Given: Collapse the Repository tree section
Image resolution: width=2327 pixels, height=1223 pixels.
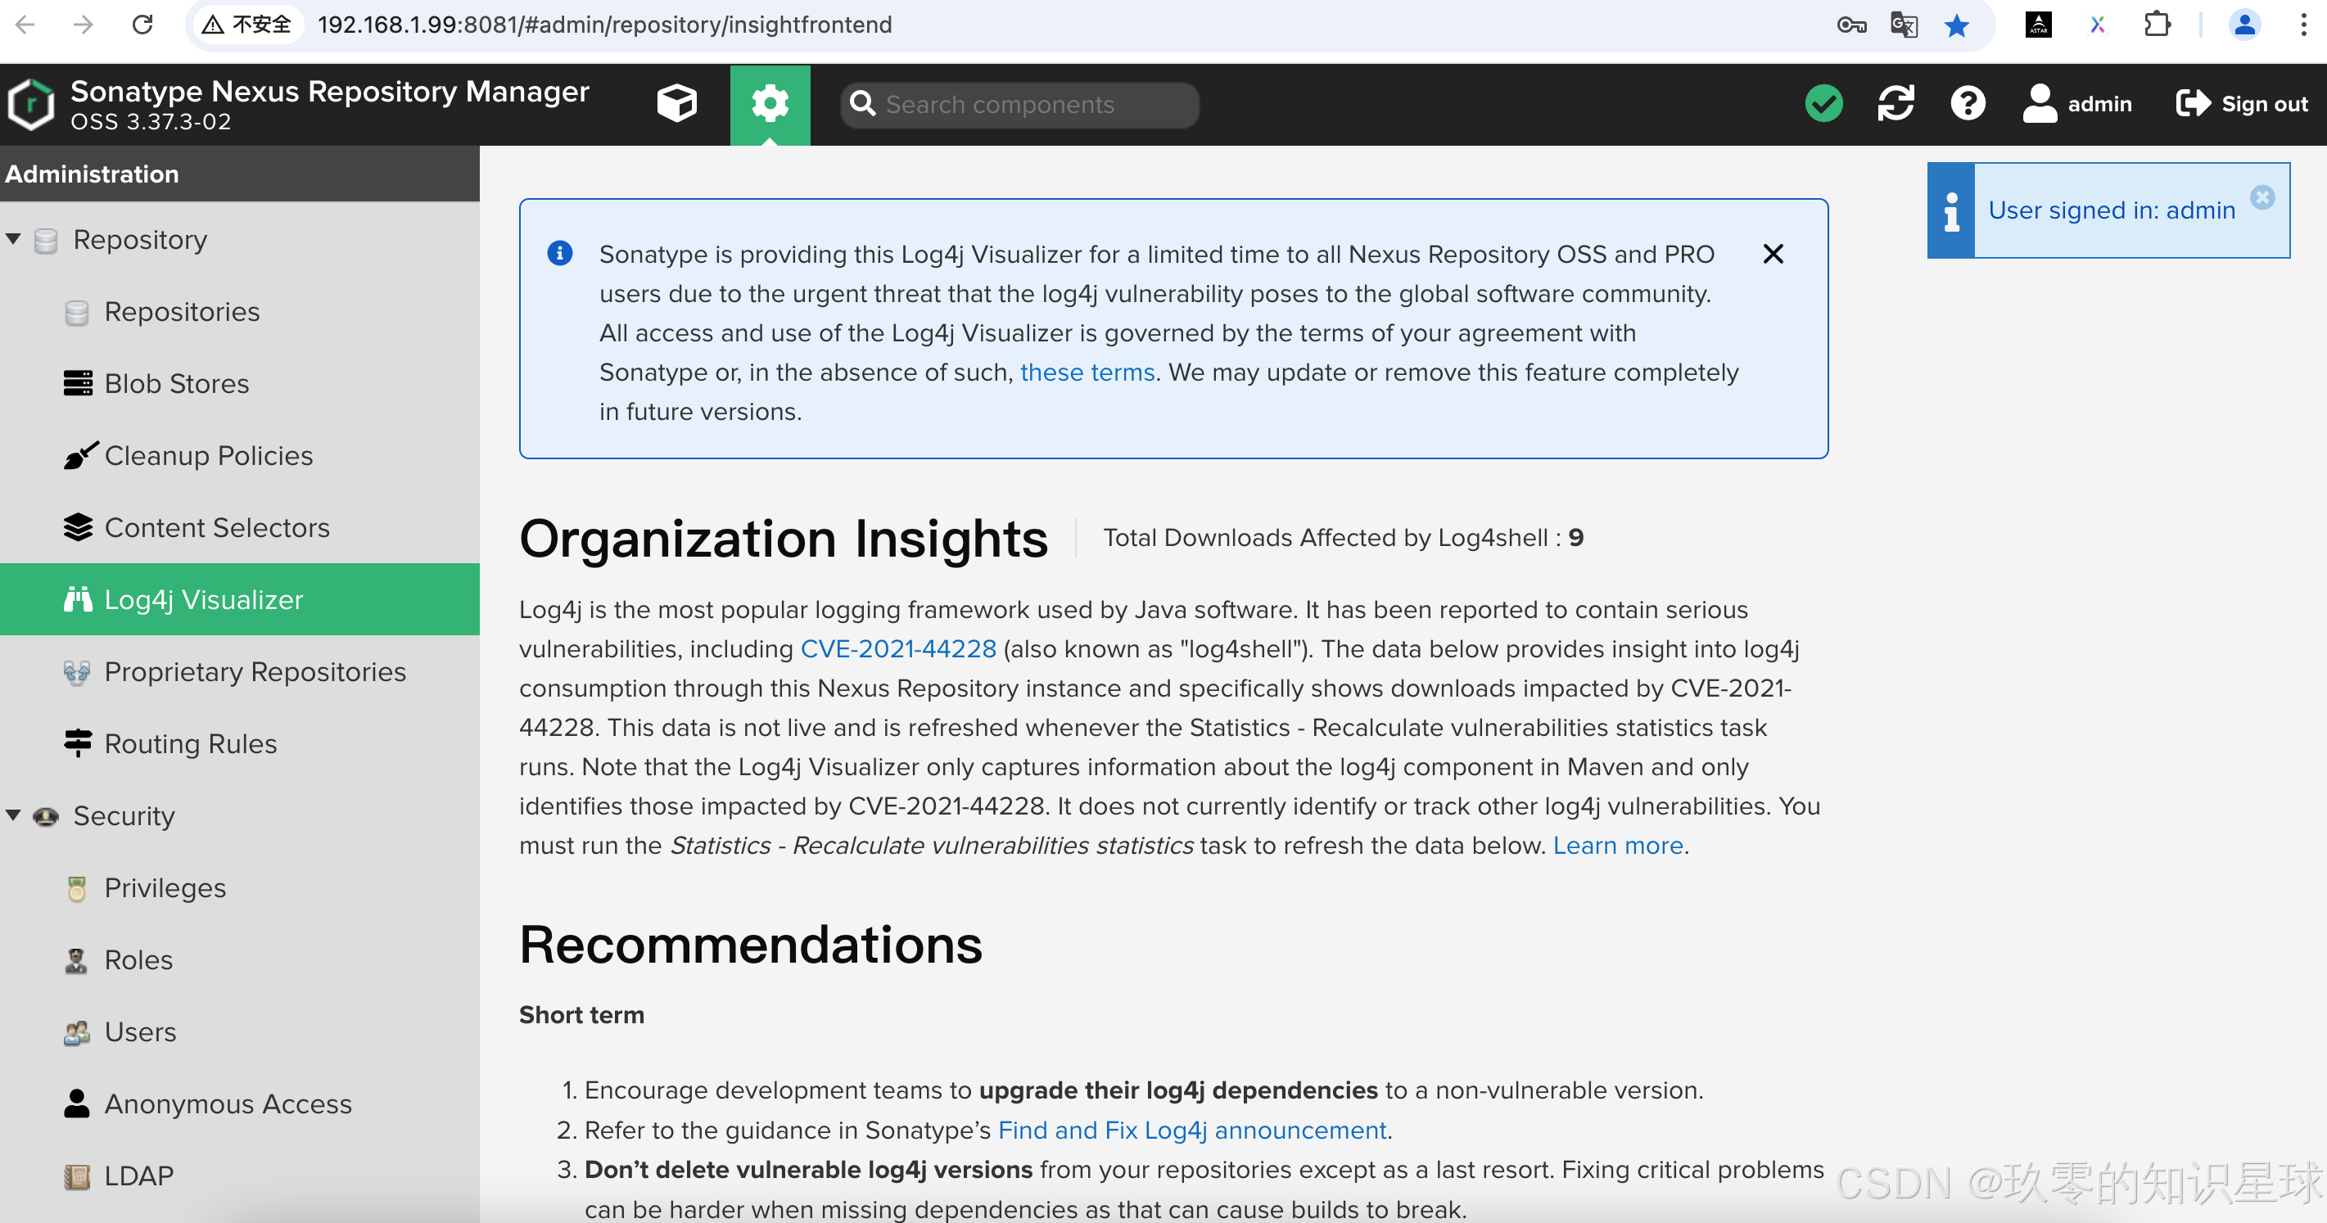Looking at the screenshot, I should [x=15, y=239].
